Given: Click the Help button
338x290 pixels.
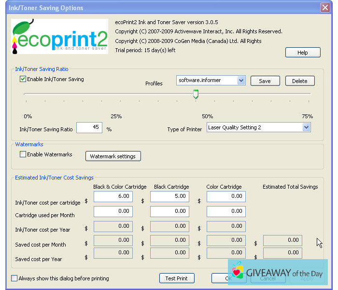Looking at the screenshot, I should pos(302,53).
